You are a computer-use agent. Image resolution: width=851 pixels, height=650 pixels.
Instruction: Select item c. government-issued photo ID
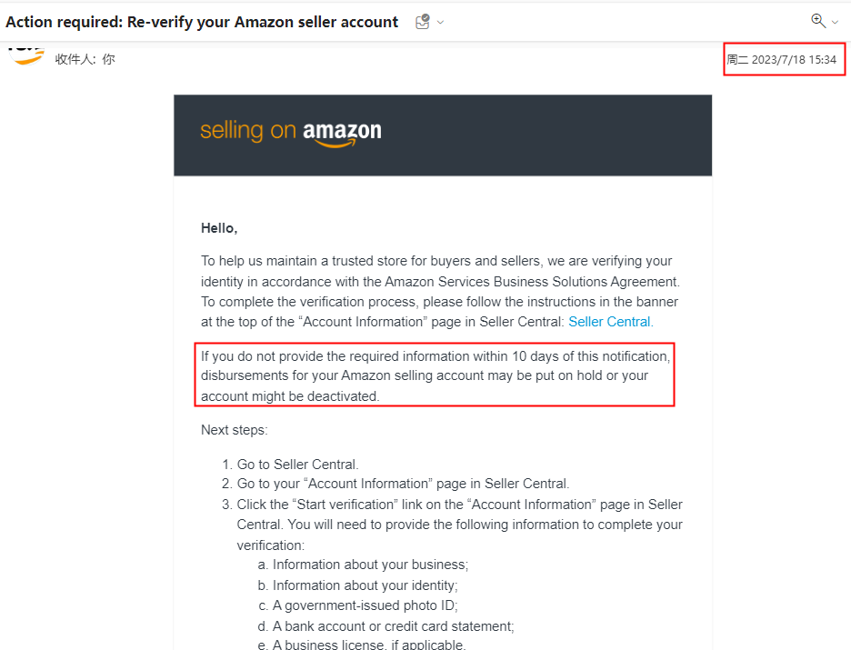click(x=358, y=605)
